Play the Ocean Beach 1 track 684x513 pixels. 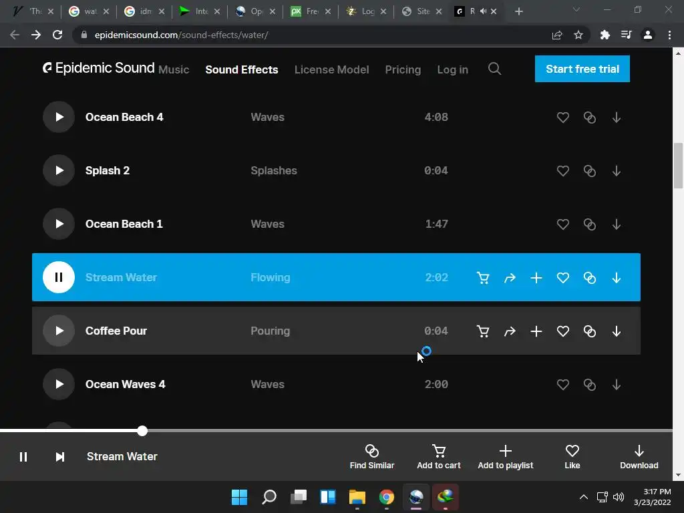click(59, 224)
